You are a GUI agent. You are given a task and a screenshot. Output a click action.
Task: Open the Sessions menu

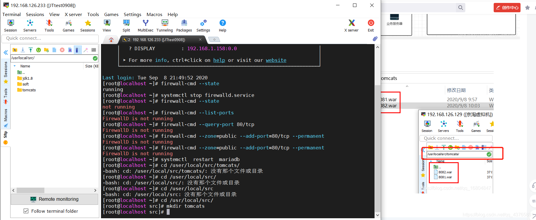[35, 14]
